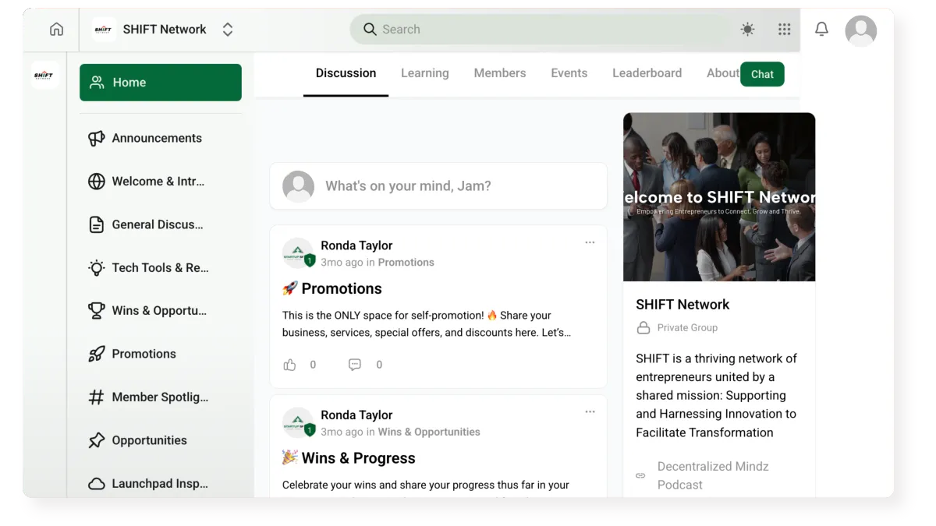
Task: Open Announcements channel
Action: (157, 139)
